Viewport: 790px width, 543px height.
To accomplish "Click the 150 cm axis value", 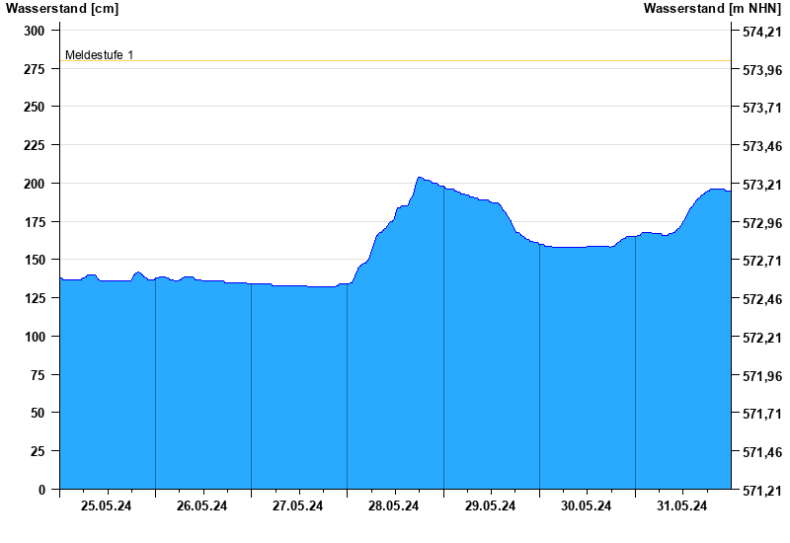I will coord(35,260).
